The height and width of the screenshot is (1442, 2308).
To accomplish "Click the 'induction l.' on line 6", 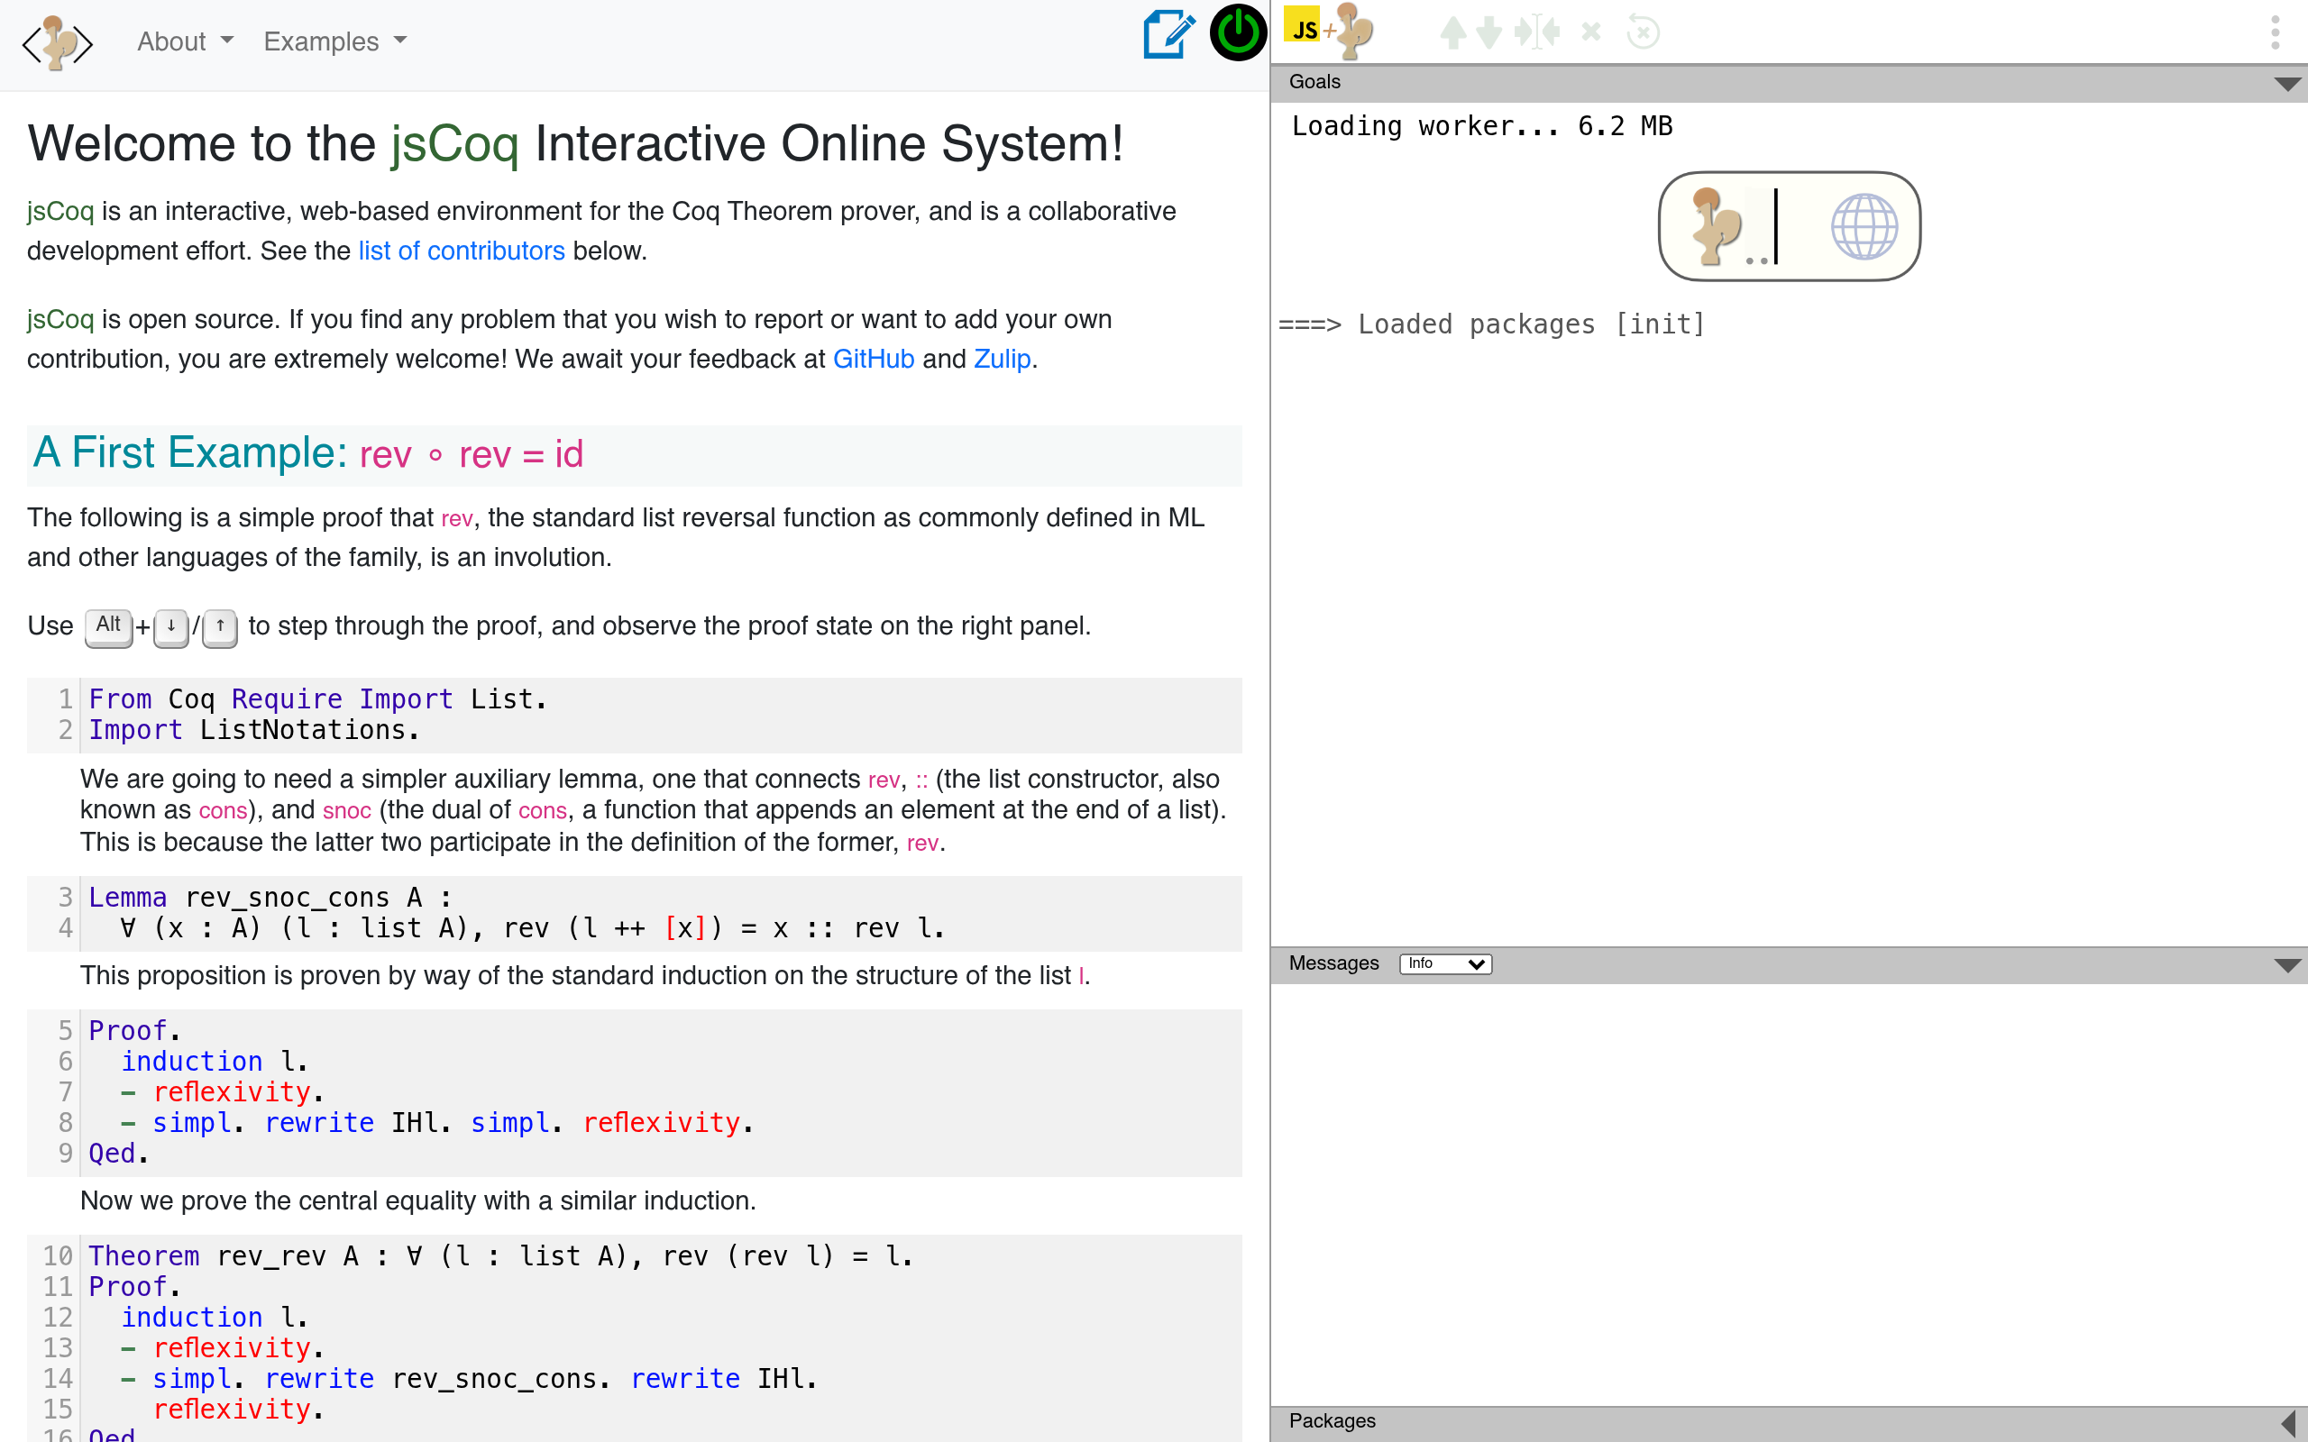I will (x=215, y=1062).
